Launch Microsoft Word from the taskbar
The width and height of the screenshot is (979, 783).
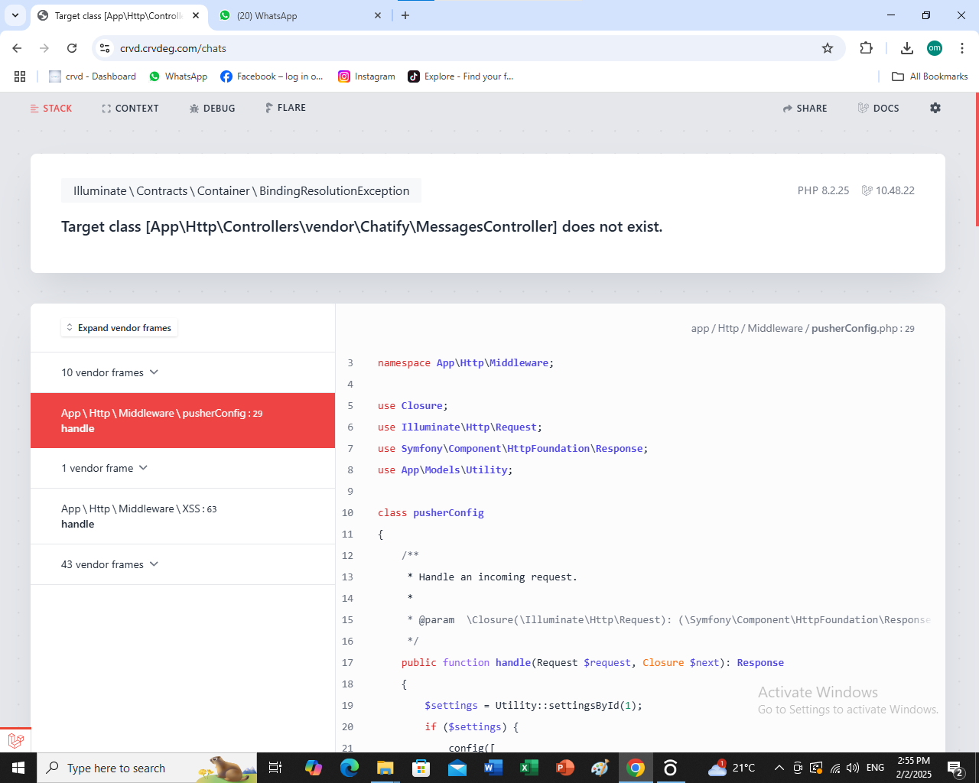(x=493, y=768)
